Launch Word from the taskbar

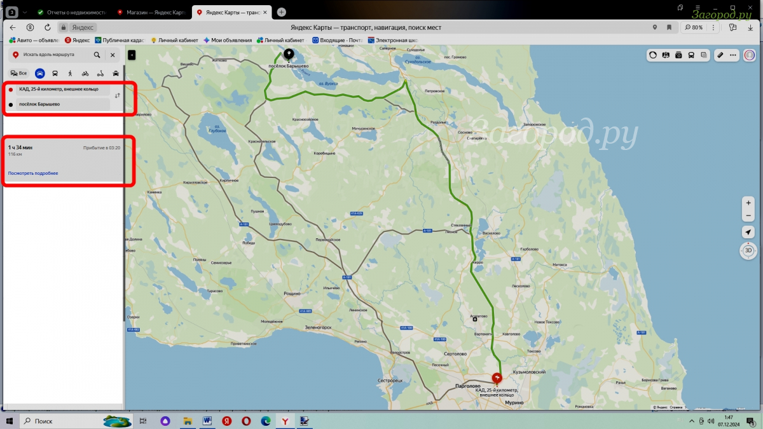[207, 421]
